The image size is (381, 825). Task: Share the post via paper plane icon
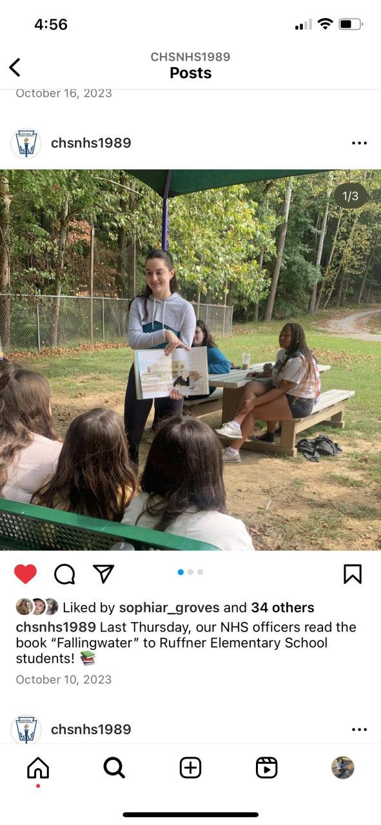[x=104, y=574]
